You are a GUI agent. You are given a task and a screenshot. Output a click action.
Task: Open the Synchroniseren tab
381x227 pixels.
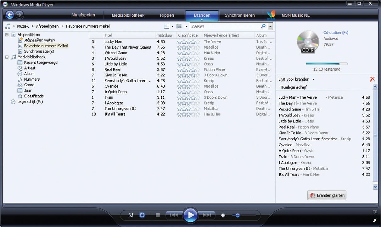[x=239, y=15]
